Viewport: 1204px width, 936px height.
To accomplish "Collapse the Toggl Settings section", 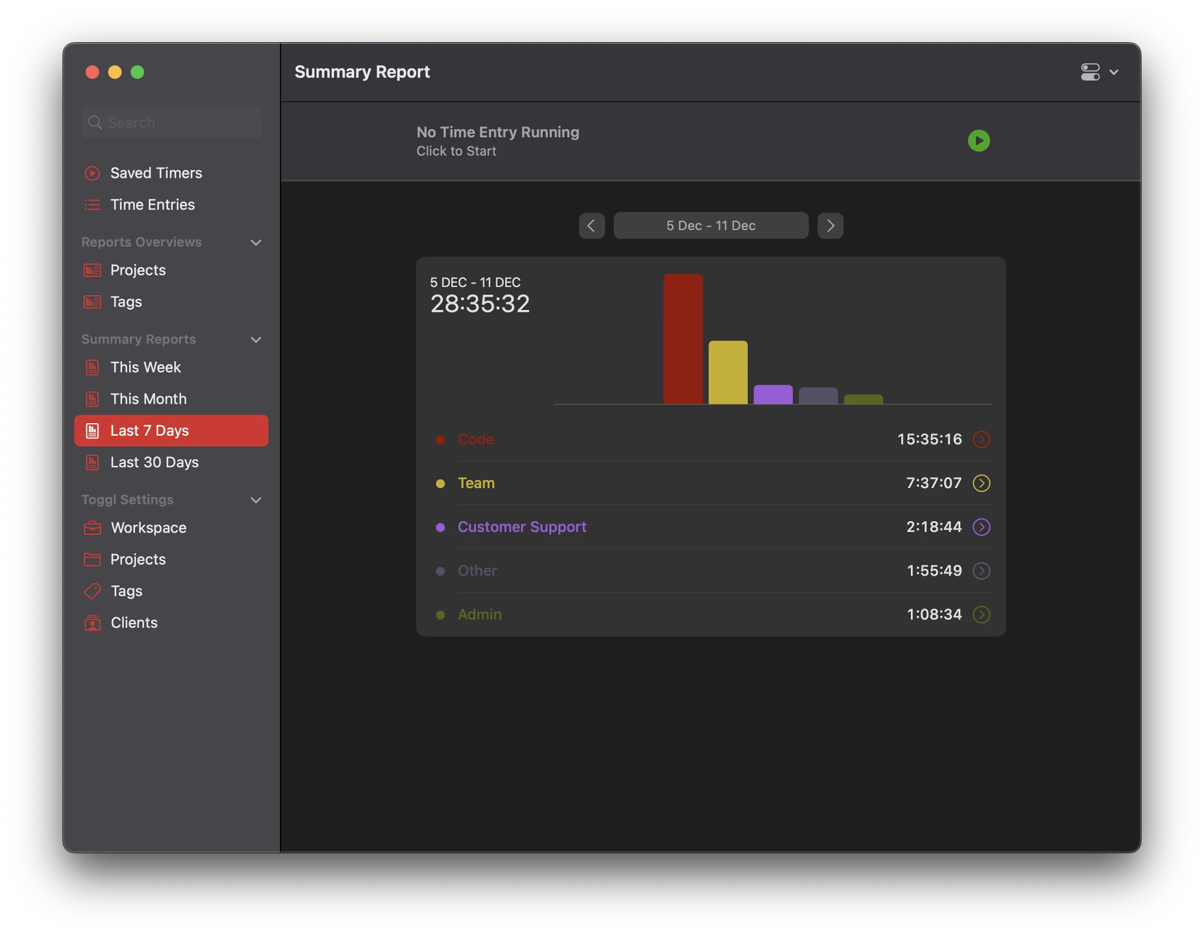I will pyautogui.click(x=256, y=500).
